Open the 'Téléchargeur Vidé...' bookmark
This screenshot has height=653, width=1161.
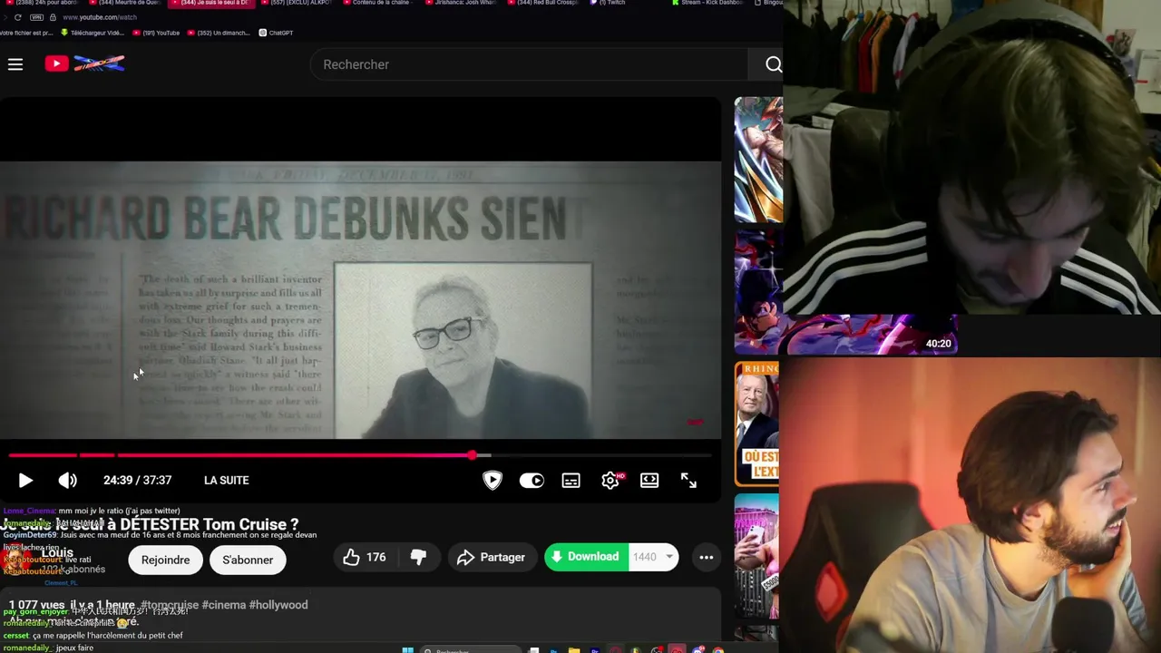click(92, 33)
